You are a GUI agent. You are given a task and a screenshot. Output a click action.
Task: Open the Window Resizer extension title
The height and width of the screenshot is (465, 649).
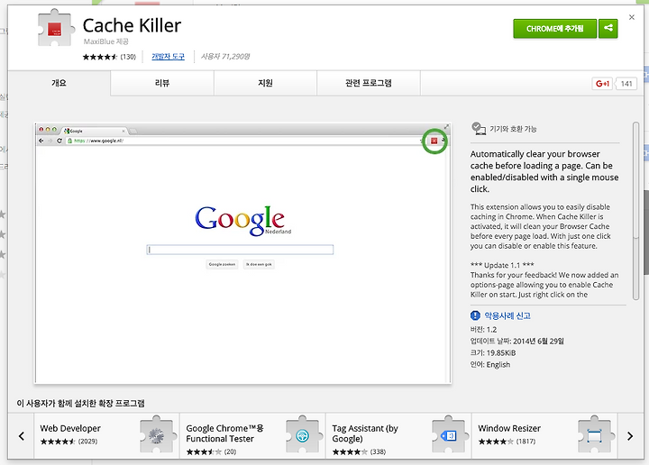(509, 428)
